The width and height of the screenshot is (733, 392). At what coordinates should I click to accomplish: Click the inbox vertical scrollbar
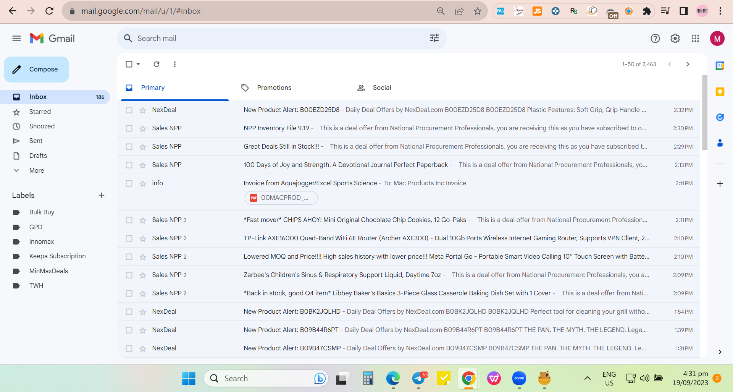coord(705,112)
